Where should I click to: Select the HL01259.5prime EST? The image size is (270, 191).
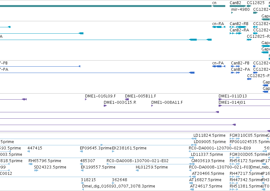(x=137, y=170)
